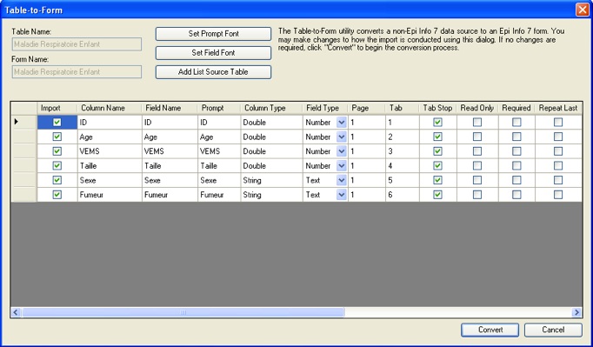Click Add List Source Table button

click(x=213, y=72)
